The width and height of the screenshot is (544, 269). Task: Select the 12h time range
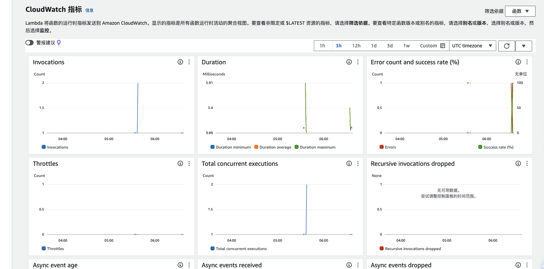(356, 46)
